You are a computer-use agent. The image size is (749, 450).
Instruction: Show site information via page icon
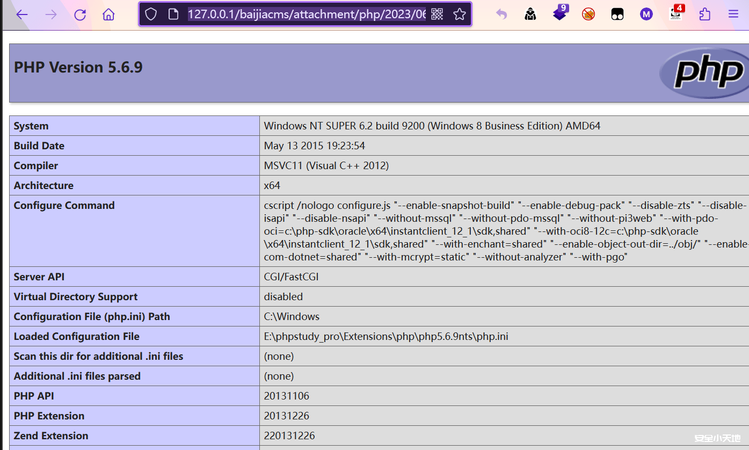click(173, 14)
